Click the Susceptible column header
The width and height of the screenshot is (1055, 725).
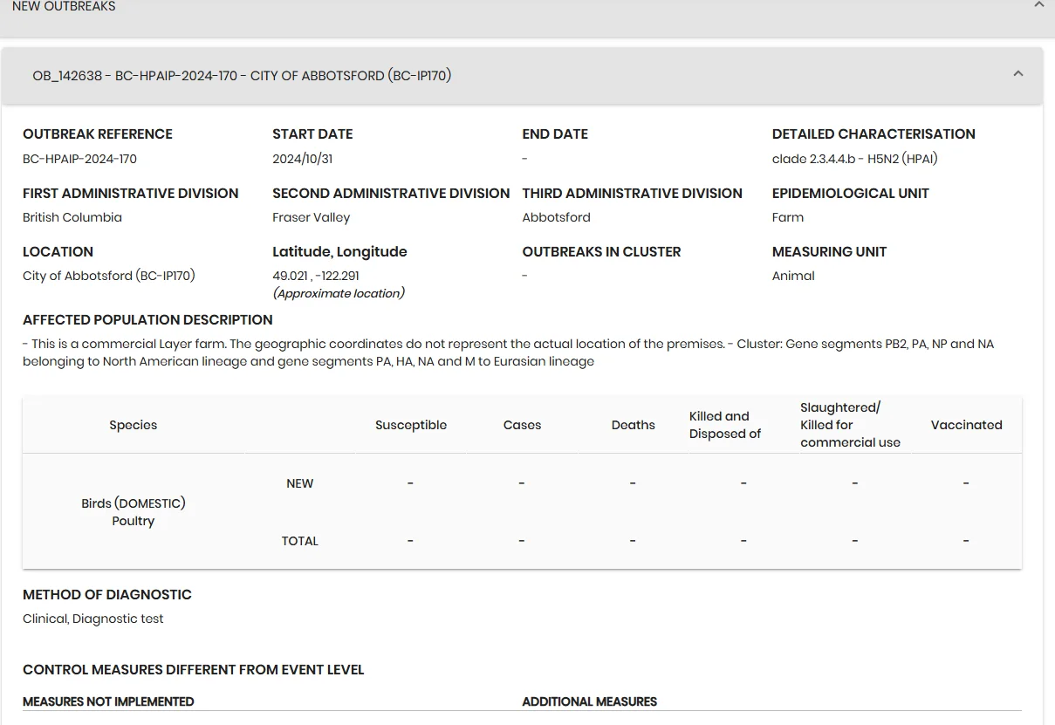(x=411, y=425)
